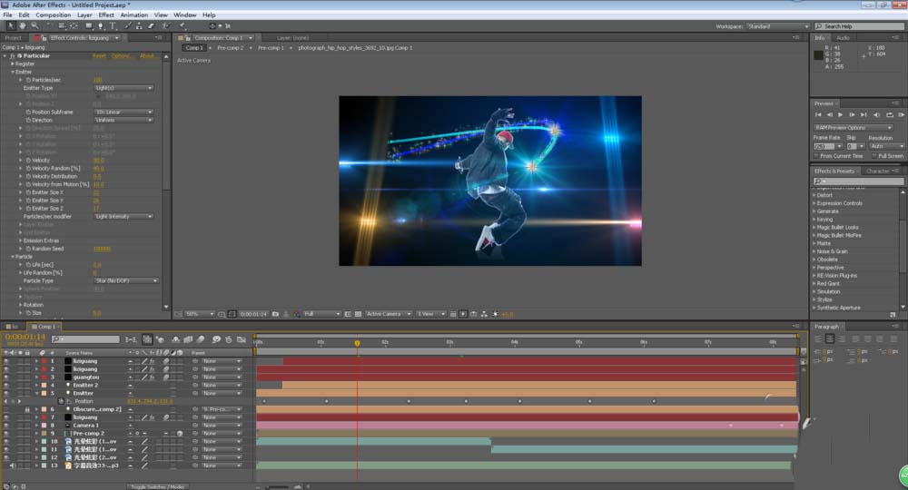The width and height of the screenshot is (908, 490).
Task: Click RAM preview button
Action: [x=901, y=114]
